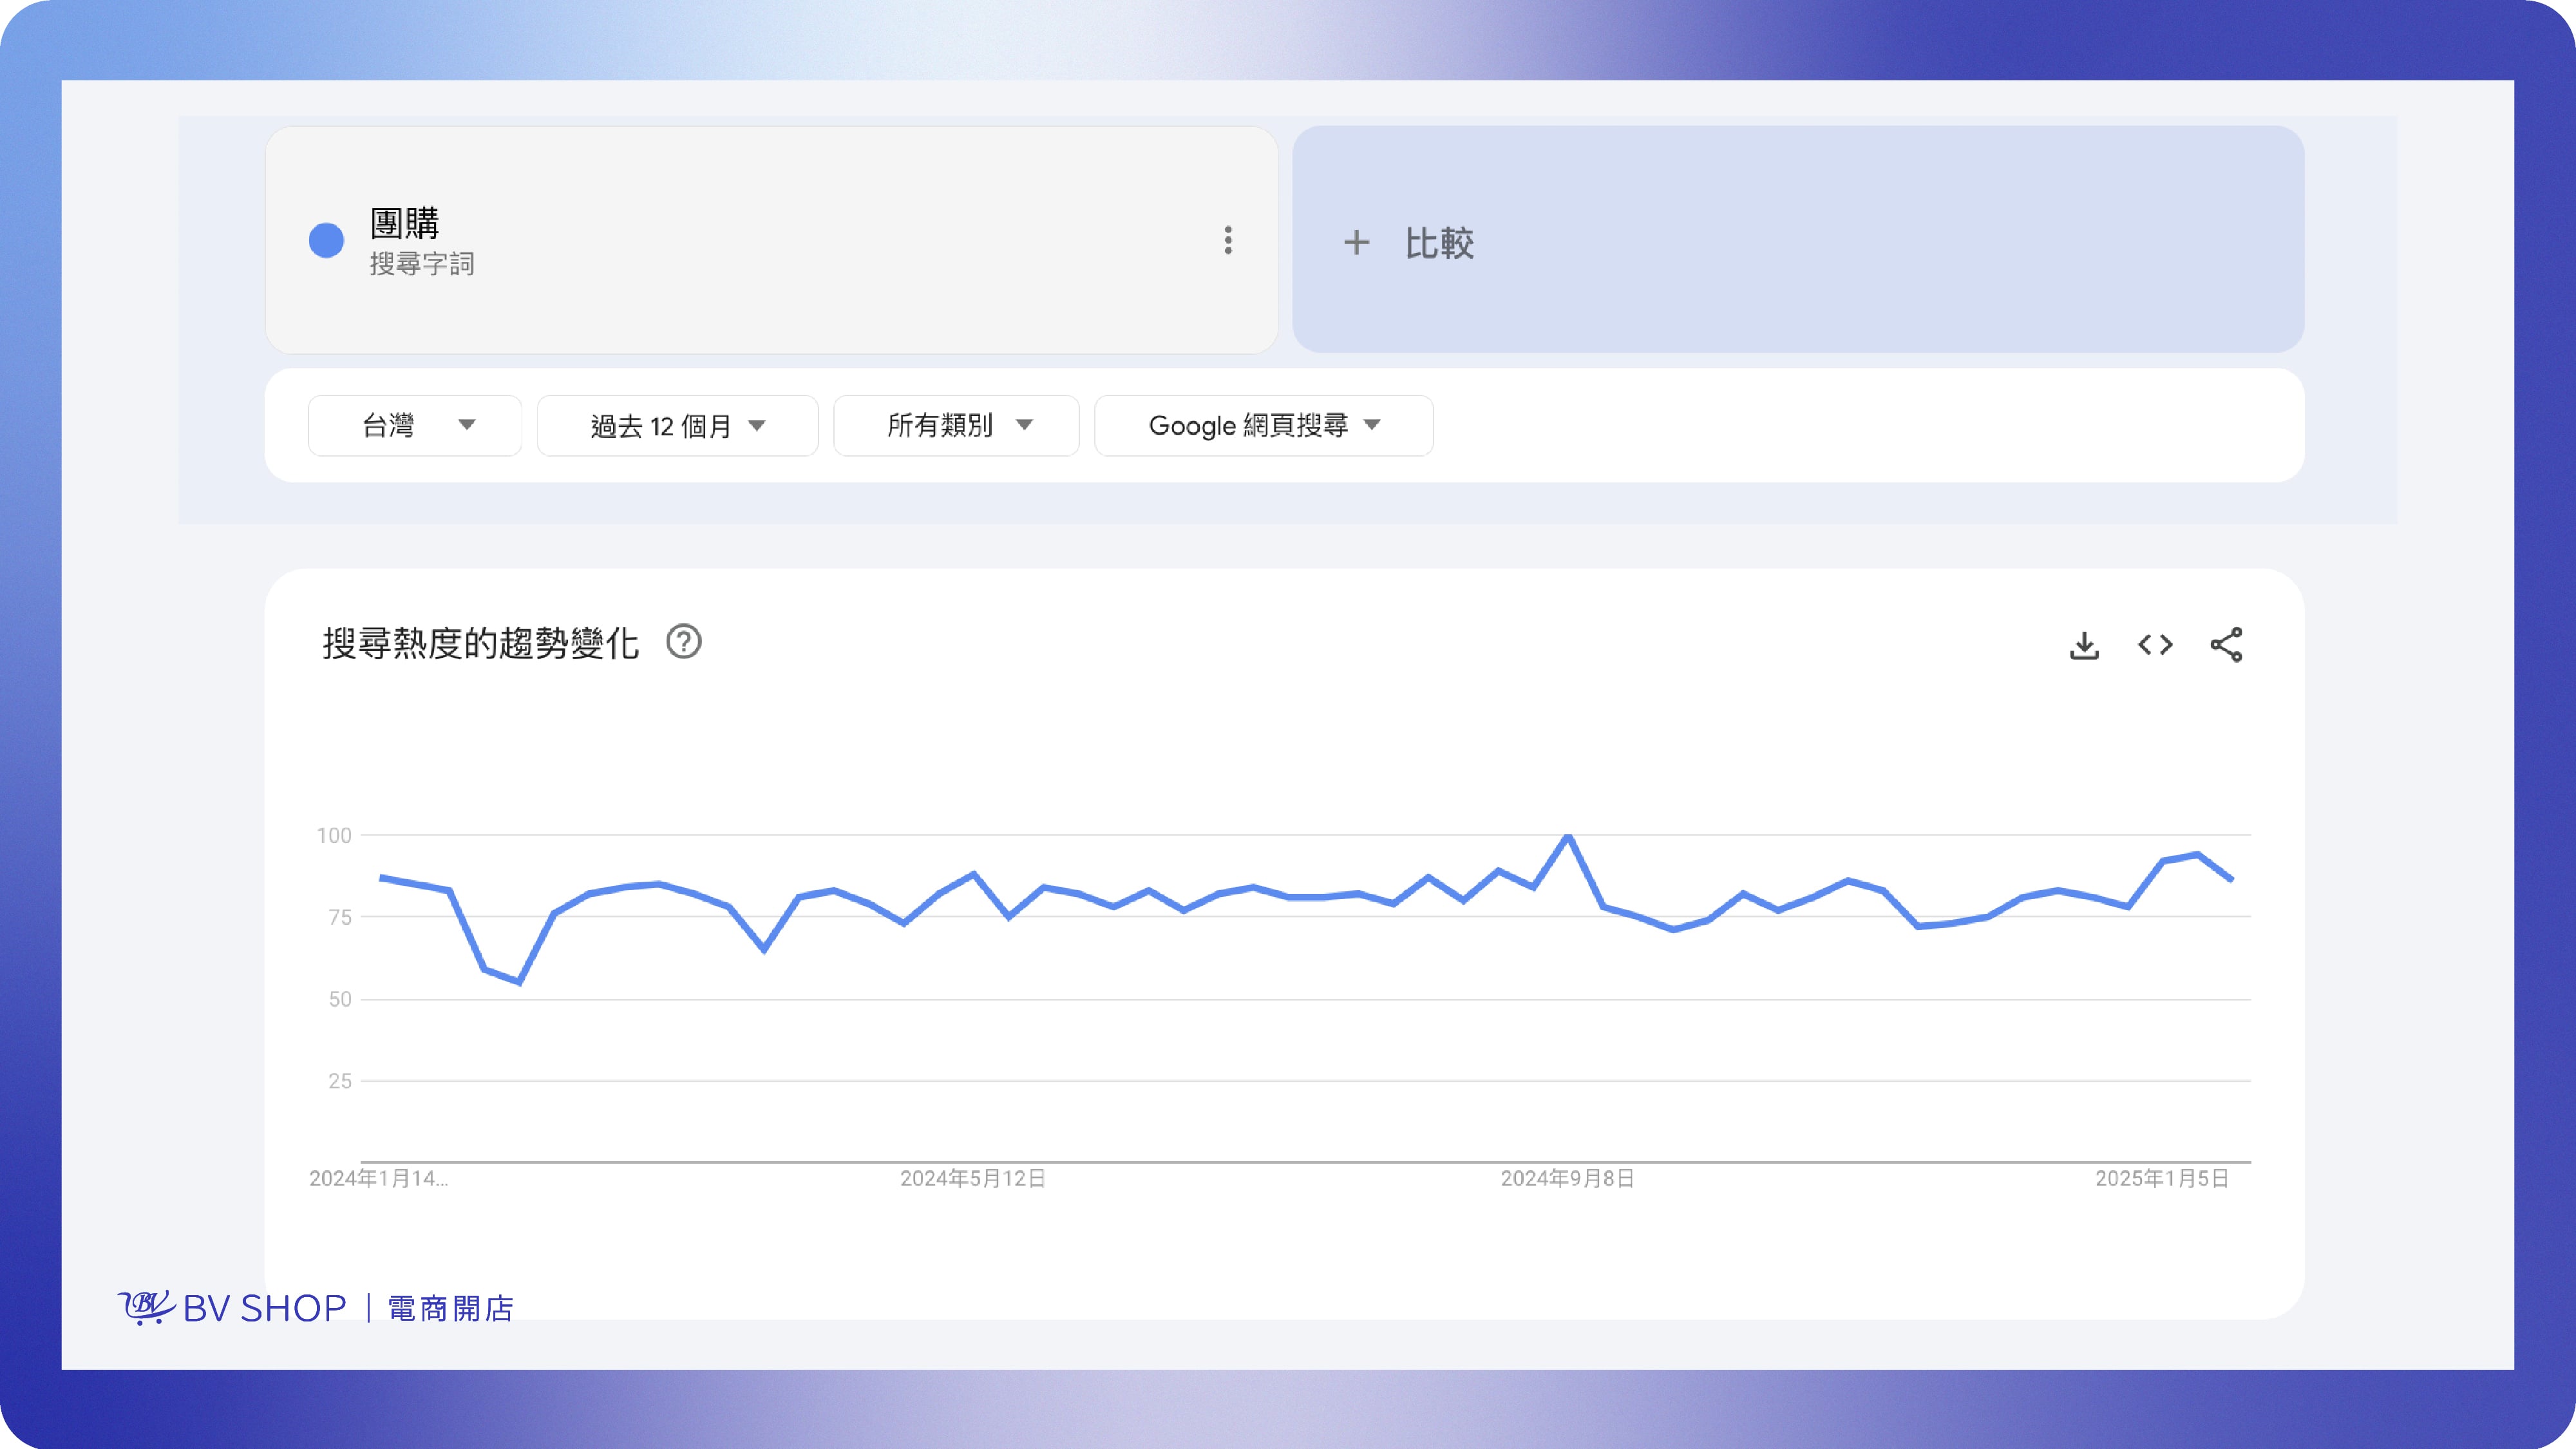Click the 2024年5月12日 axis date label
The width and height of the screenshot is (2576, 1449).
[x=973, y=1178]
